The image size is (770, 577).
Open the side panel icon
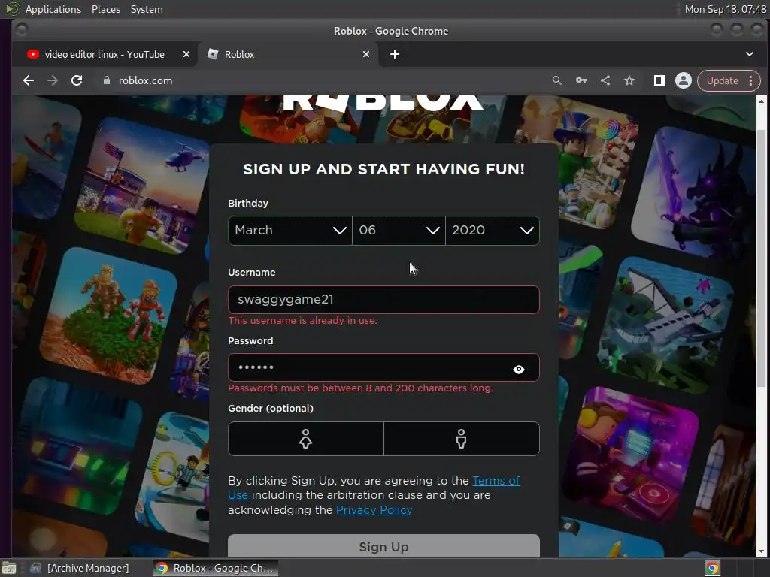659,80
